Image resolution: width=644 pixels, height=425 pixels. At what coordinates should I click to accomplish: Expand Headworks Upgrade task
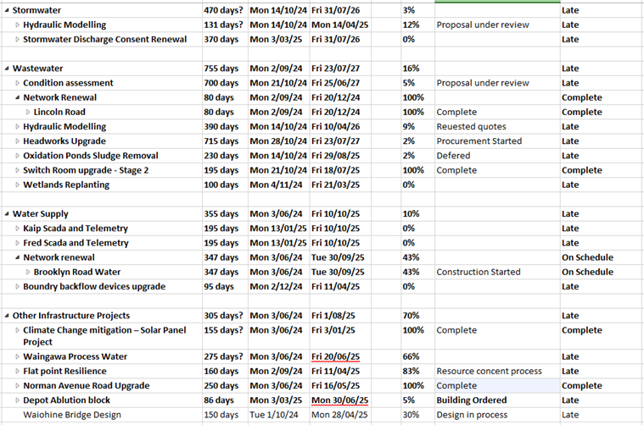[17, 141]
